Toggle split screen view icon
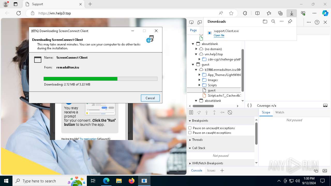This screenshot has height=186, width=331. (x=257, y=13)
